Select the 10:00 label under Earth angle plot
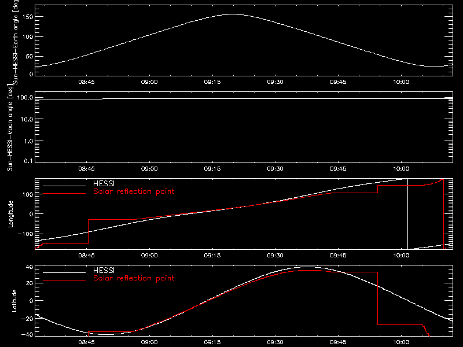463x347 pixels. pyautogui.click(x=401, y=82)
